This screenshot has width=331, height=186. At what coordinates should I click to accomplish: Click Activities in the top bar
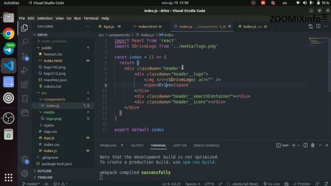pos(11,3)
